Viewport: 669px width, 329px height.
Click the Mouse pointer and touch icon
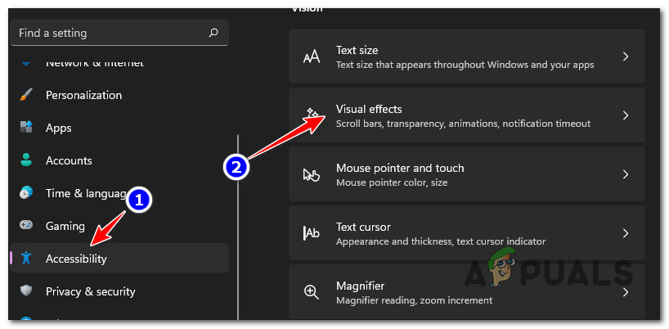(312, 175)
